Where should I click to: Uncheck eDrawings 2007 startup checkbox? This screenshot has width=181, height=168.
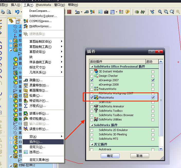[x=153, y=80]
